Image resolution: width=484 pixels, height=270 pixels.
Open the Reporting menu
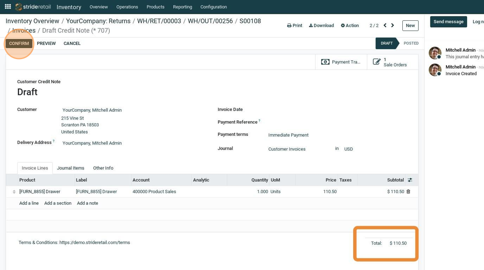[x=182, y=7]
